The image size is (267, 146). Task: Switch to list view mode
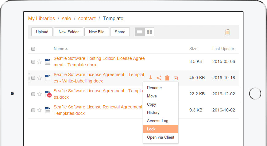click(140, 32)
